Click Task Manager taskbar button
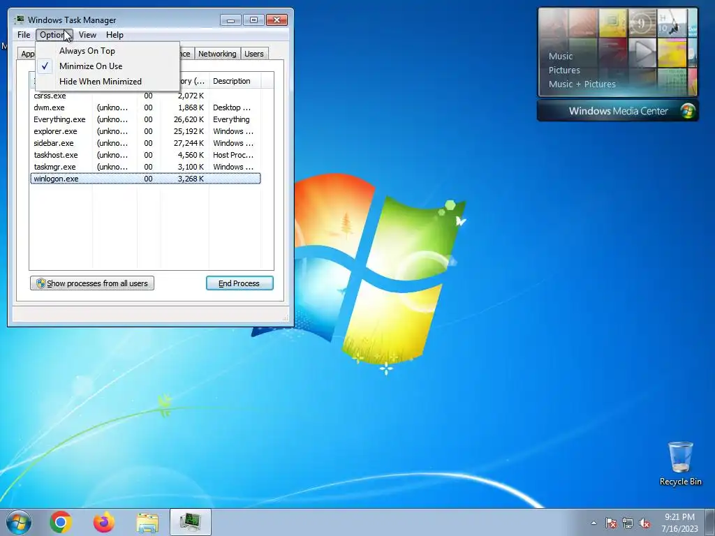The image size is (715, 536). 191,522
